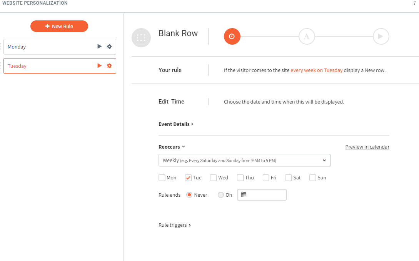Select the 'On' rule ends radio

click(x=221, y=195)
